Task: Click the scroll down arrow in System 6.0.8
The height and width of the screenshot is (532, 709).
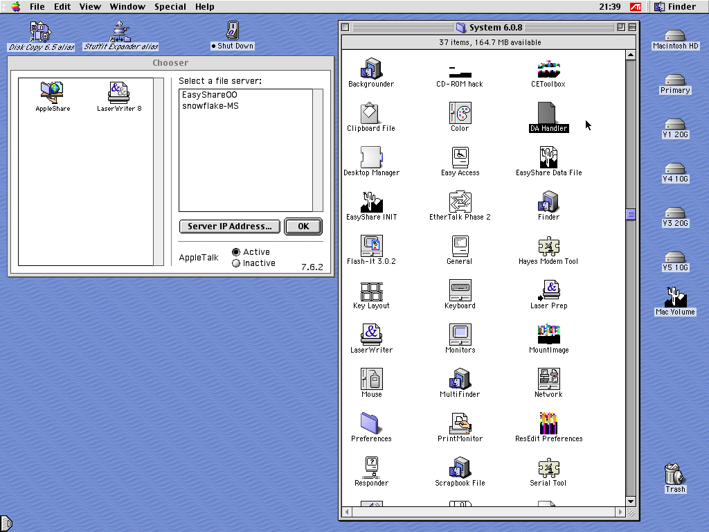Action: pos(631,502)
